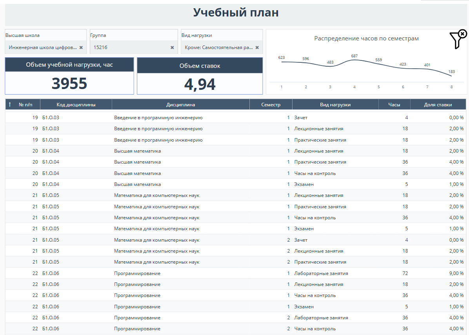
Task: Select the Объем учебной нагрузки KPI card
Action: [69, 76]
